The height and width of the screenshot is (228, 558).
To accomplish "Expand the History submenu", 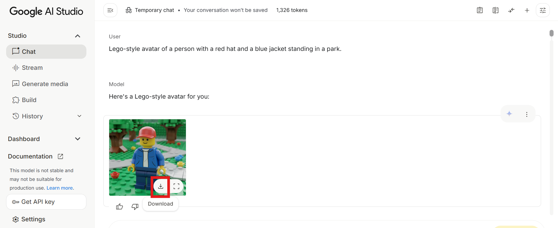I will tap(79, 116).
